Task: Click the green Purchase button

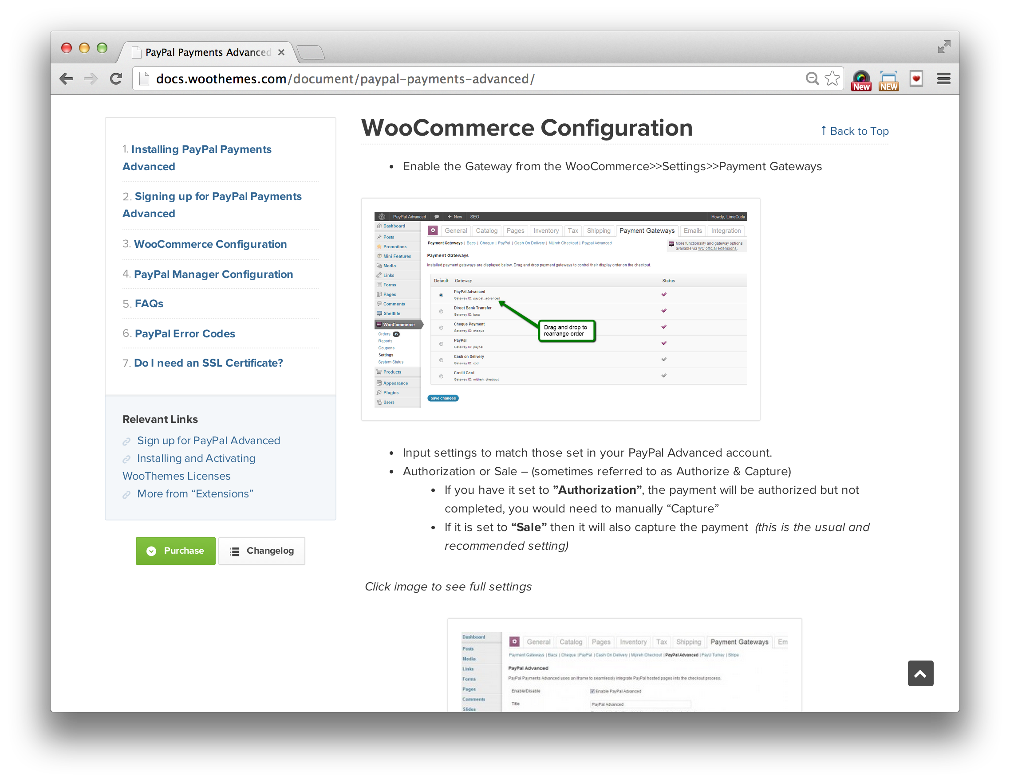Action: click(x=176, y=551)
